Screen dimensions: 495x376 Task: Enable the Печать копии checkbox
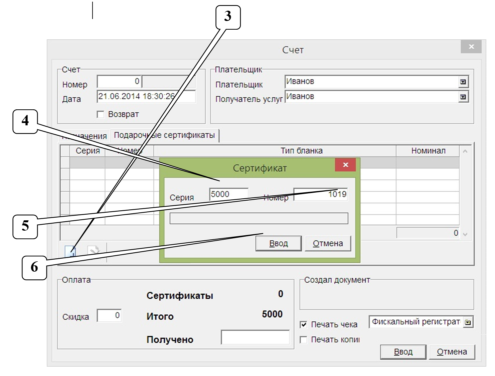coord(304,340)
